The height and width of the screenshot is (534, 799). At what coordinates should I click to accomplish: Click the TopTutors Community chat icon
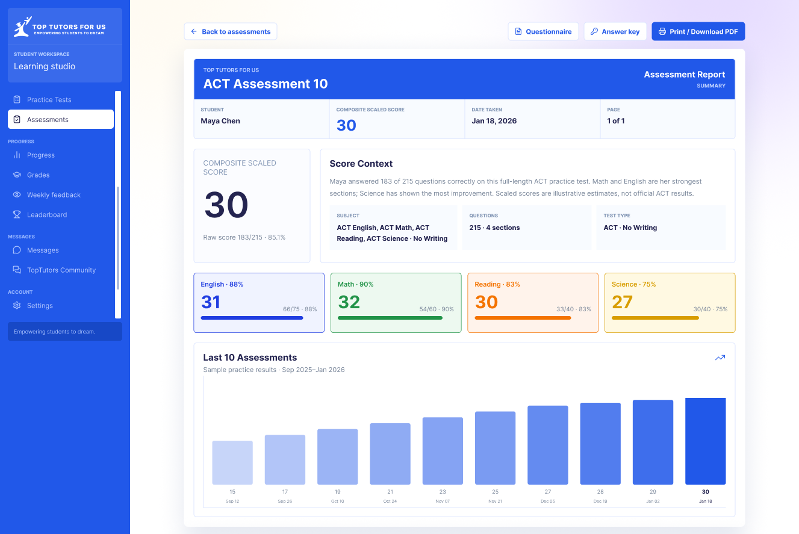pyautogui.click(x=17, y=270)
